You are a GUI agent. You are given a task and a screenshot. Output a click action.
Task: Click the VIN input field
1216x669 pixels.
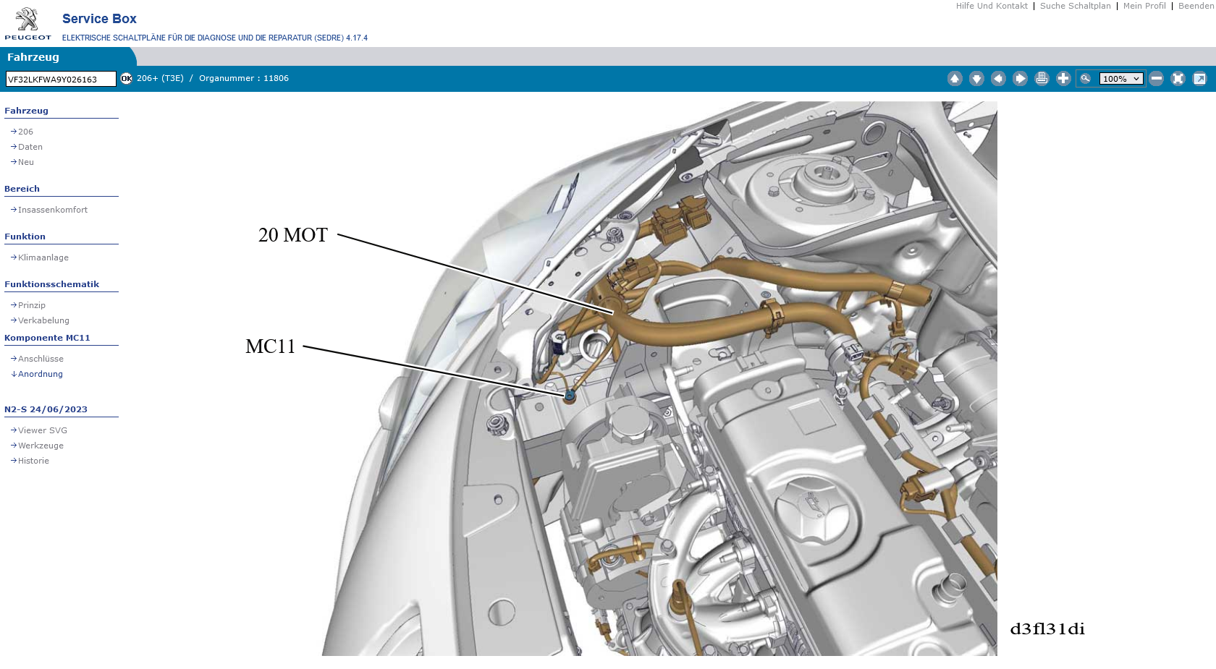click(x=61, y=80)
